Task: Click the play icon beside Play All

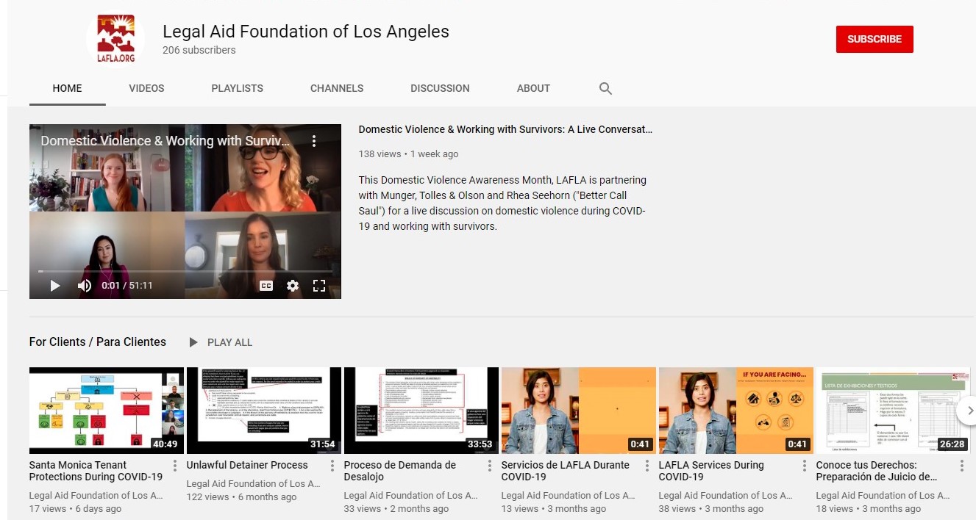Action: tap(193, 342)
